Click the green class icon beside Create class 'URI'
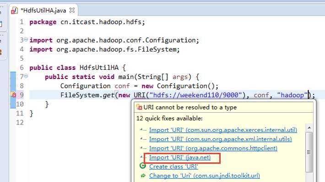Screen dimensions: 325x182 point(143,166)
